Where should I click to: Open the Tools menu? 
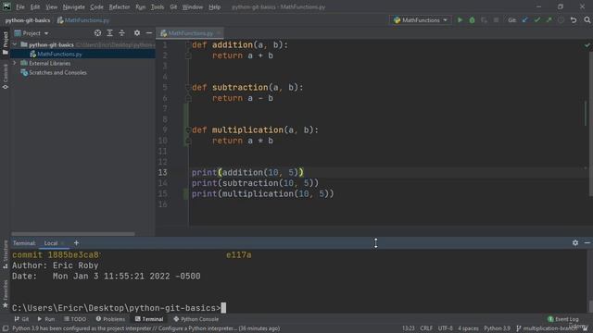tap(158, 6)
